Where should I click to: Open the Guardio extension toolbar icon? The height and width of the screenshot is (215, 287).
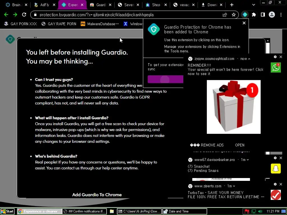coord(245,15)
